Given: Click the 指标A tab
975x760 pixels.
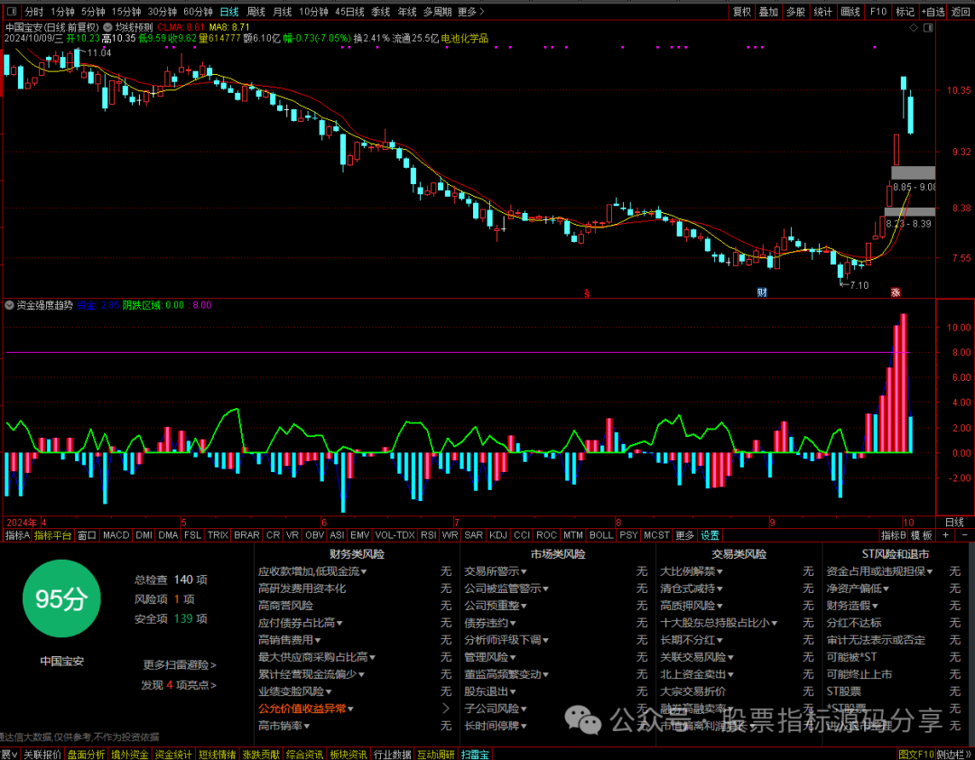Looking at the screenshot, I should [17, 535].
